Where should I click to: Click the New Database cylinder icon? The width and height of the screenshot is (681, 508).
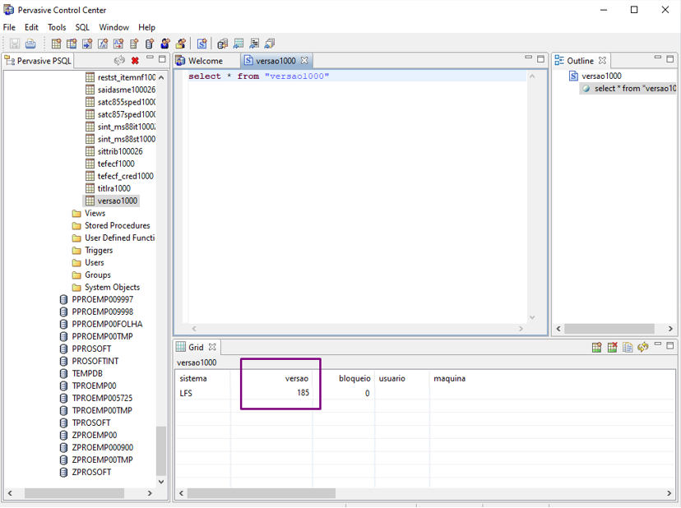click(x=150, y=44)
